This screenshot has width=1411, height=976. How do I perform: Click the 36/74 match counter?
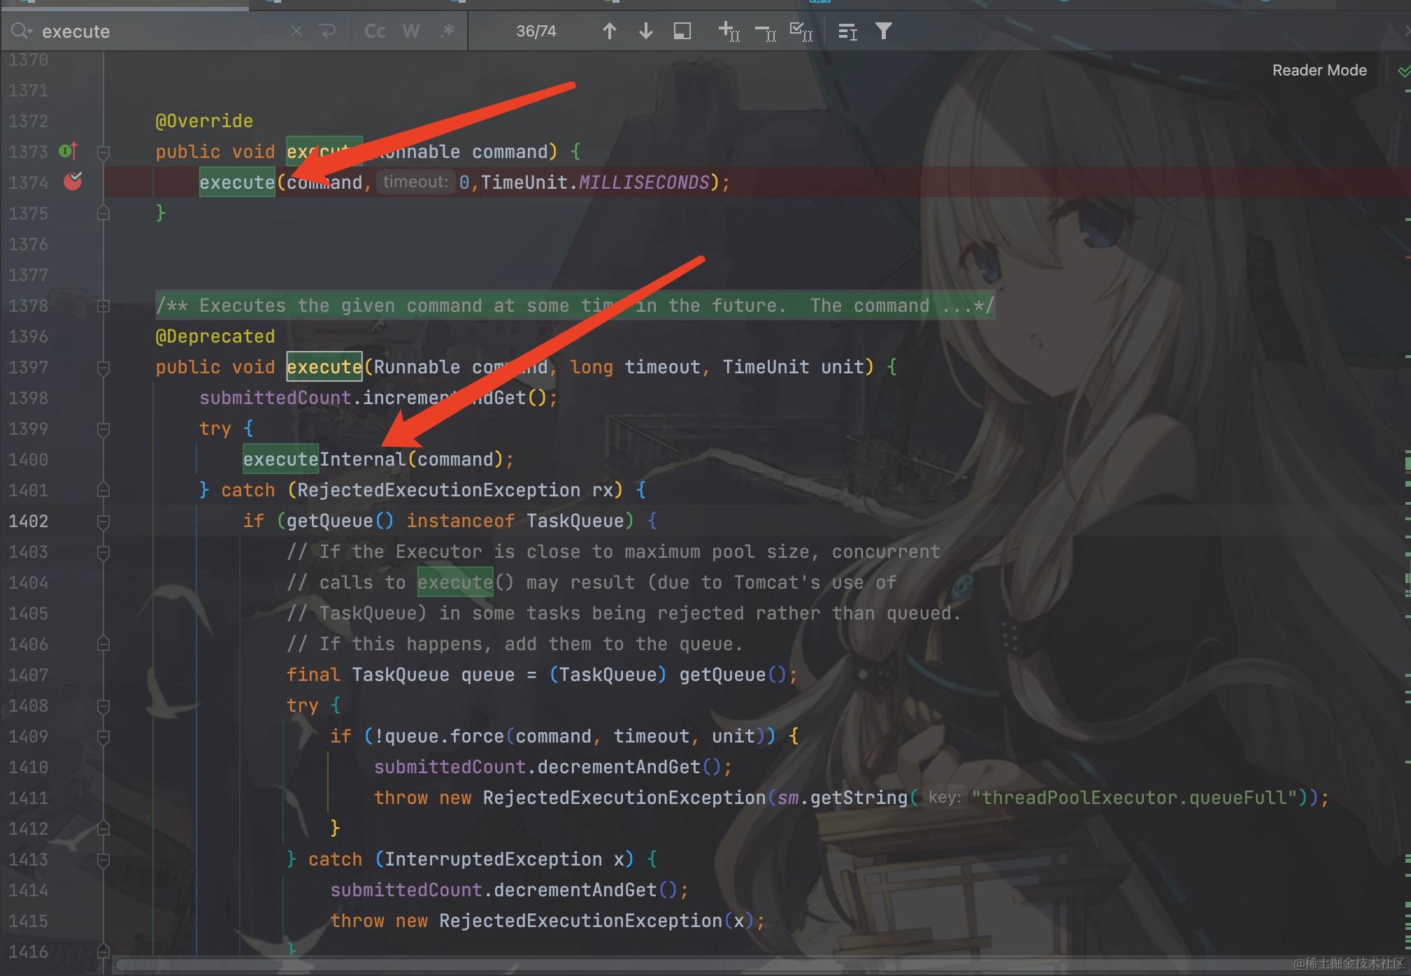(536, 31)
